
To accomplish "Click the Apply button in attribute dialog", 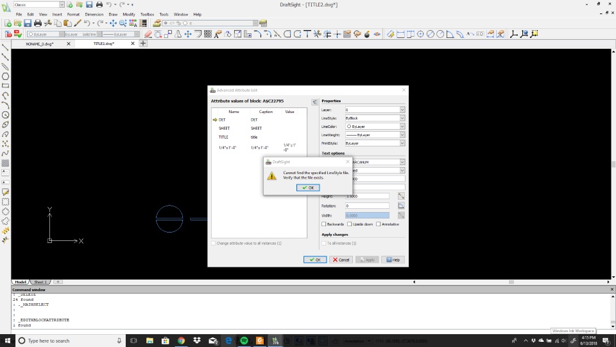I will 366,260.
